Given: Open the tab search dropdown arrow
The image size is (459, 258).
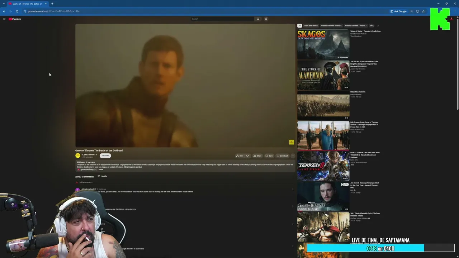Looking at the screenshot, I should [4, 4].
